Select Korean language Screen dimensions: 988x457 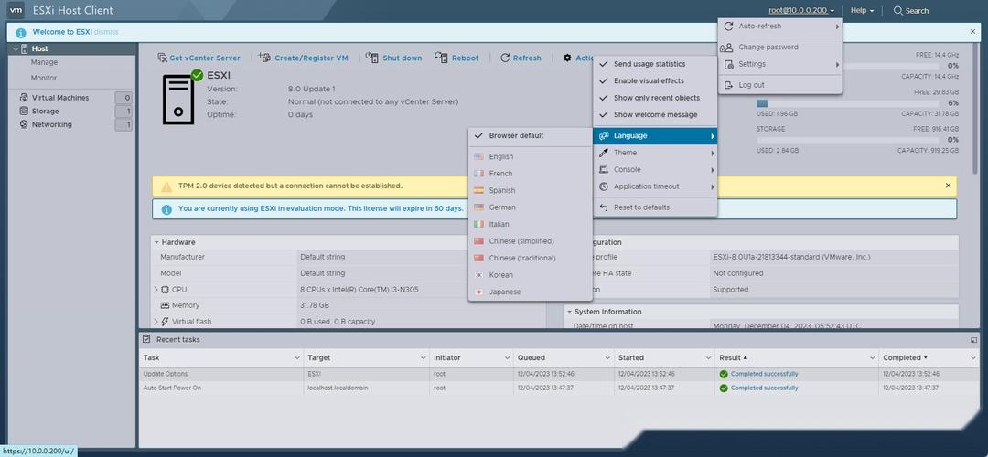(x=530, y=275)
